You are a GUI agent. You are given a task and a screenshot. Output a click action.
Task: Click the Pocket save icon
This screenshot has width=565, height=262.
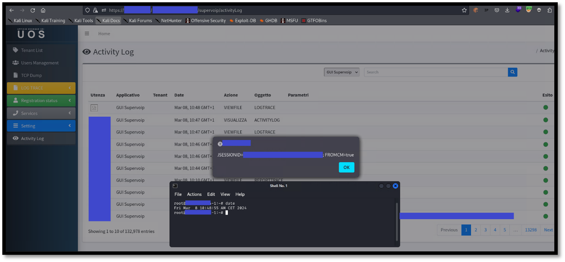coord(497,10)
